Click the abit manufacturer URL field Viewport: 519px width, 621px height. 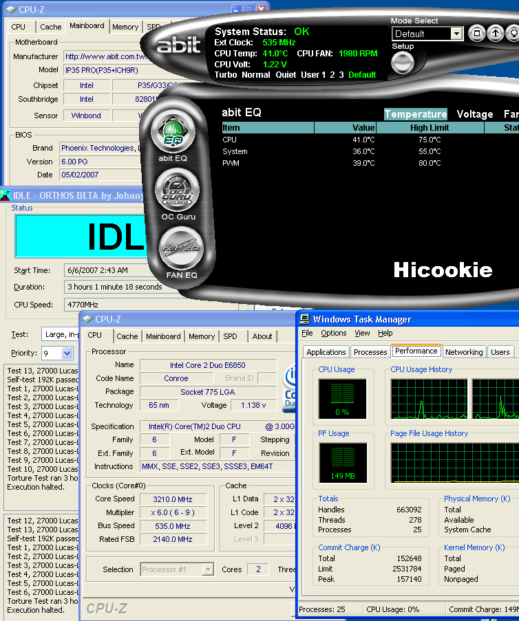105,56
